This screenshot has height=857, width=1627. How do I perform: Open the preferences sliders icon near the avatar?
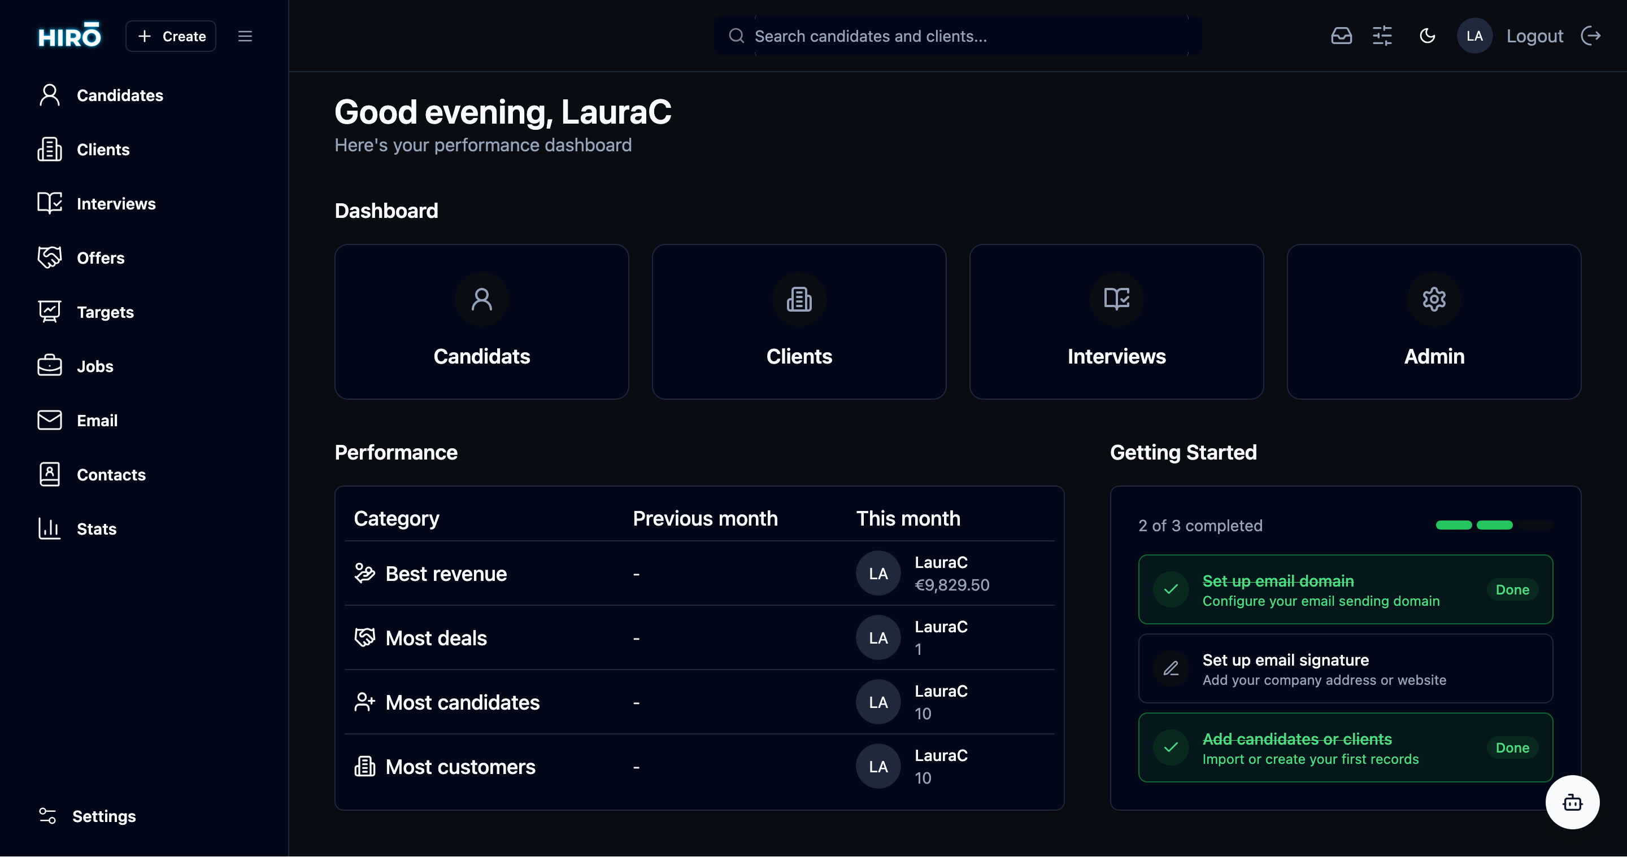point(1382,36)
